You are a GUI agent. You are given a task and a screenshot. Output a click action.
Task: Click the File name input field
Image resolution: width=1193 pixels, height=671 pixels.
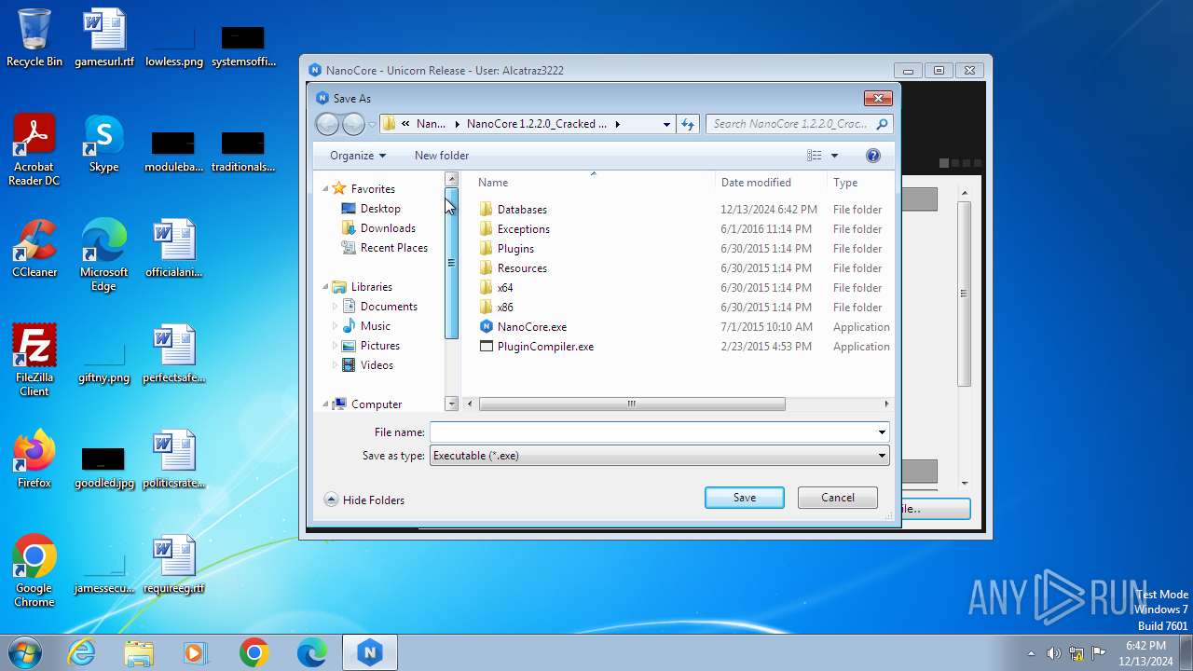point(651,432)
